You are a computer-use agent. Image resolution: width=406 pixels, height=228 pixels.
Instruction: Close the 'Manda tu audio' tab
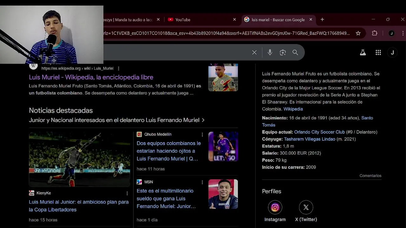(158, 20)
